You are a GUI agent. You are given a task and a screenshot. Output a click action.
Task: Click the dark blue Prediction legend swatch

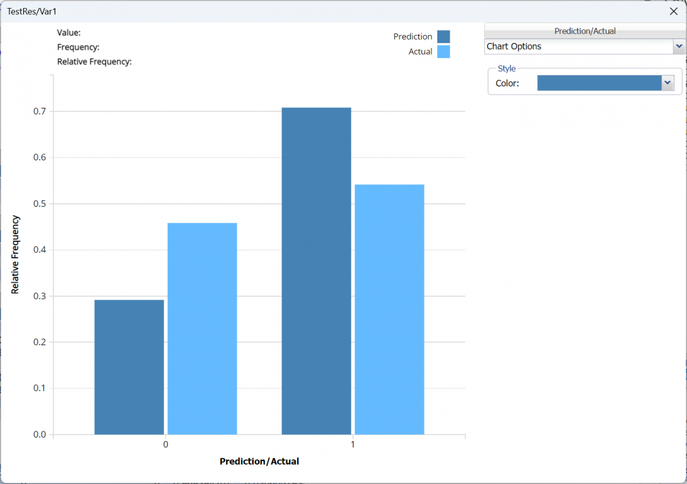[x=443, y=37]
